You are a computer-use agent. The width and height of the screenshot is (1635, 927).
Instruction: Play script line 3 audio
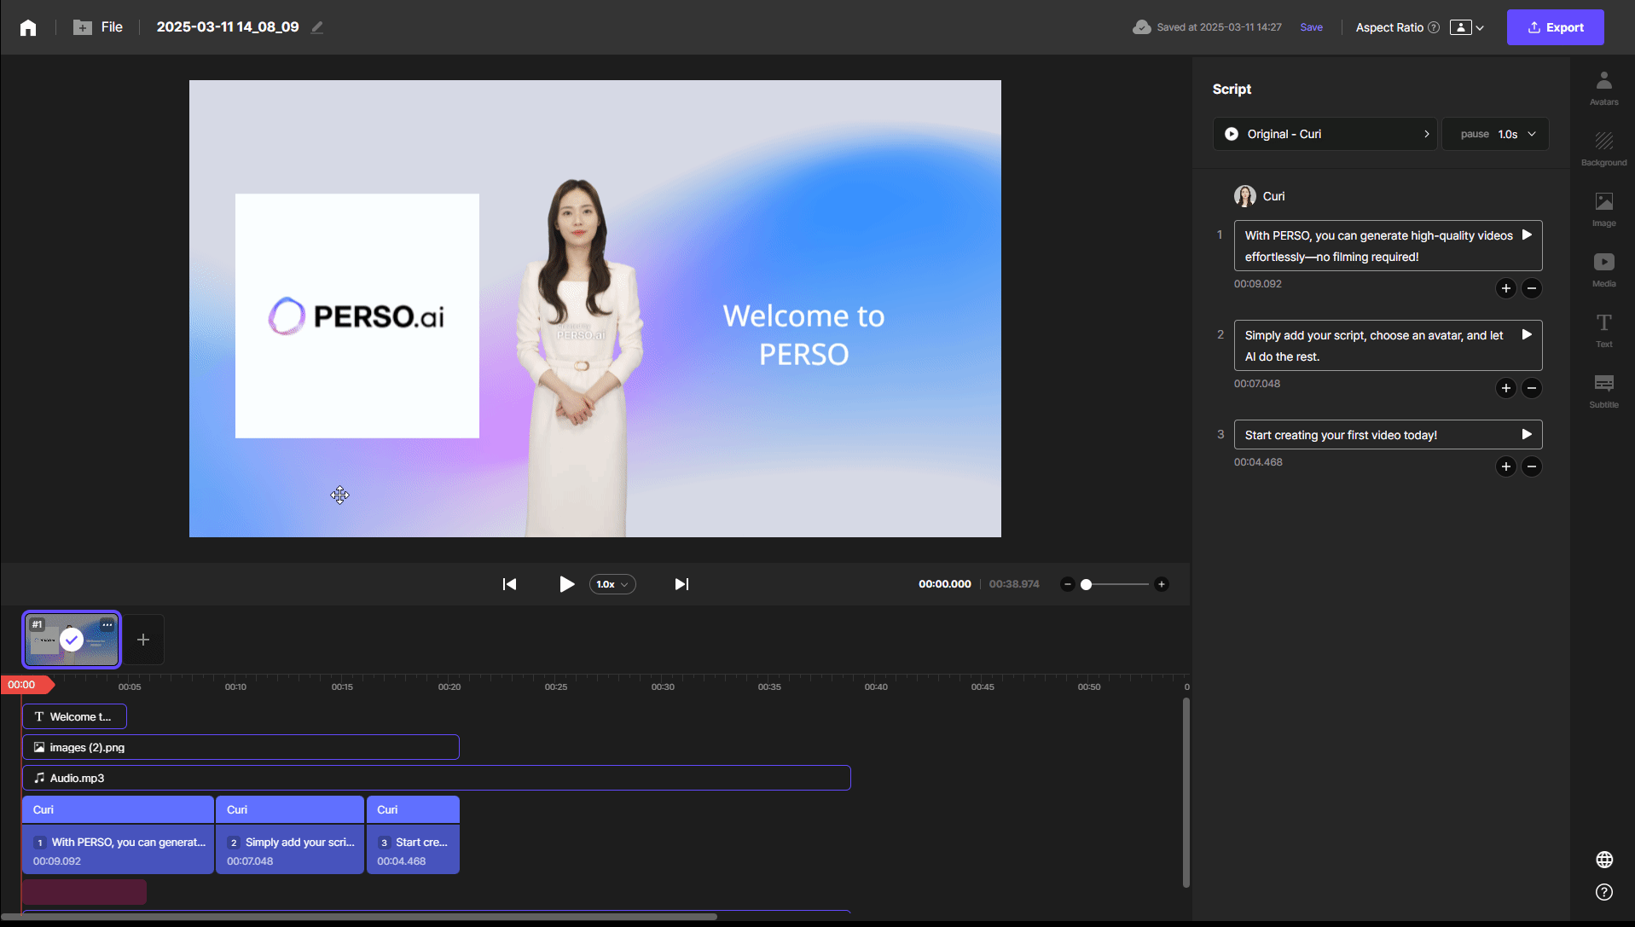(1527, 435)
